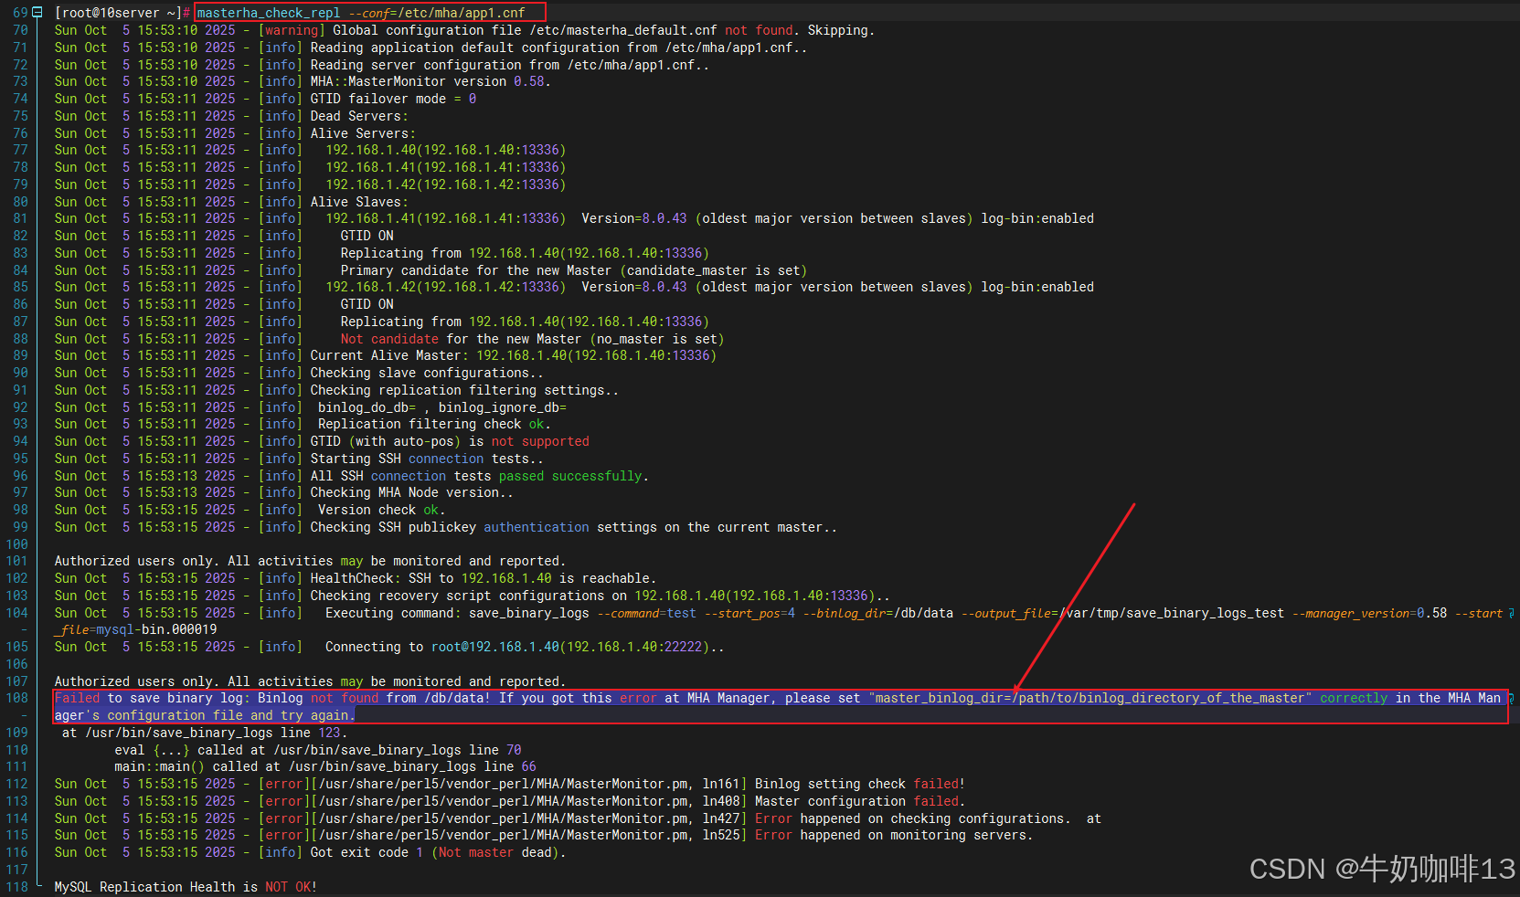The height and width of the screenshot is (897, 1520).
Task: Click the "Dead Servers:" text
Action: click(x=359, y=116)
